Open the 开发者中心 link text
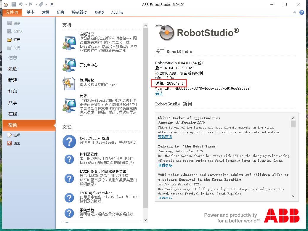 pyautogui.click(x=89, y=65)
